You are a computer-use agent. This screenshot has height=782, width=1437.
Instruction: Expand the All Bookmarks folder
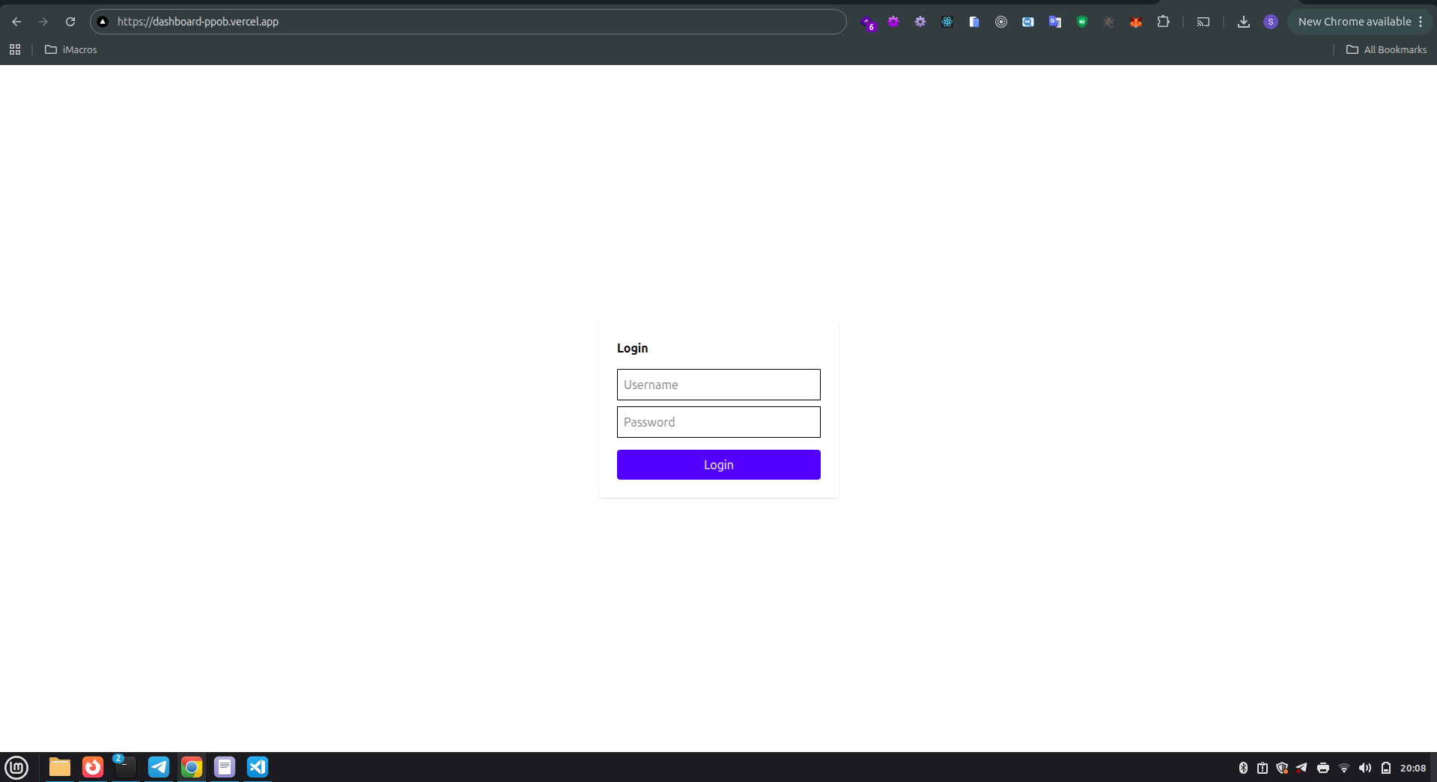(1386, 49)
